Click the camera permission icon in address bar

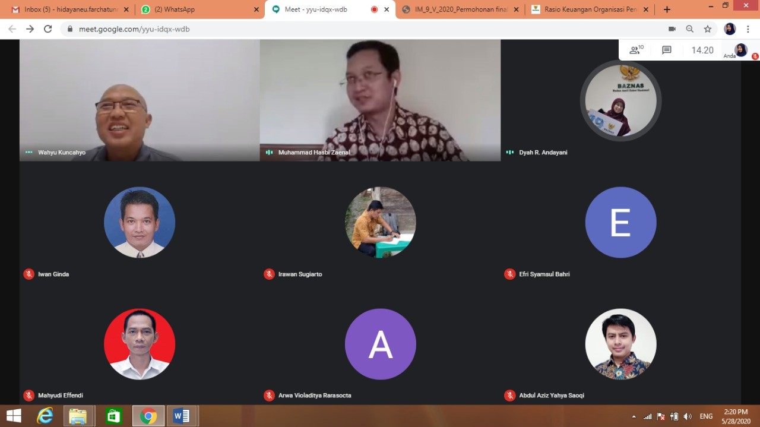point(672,29)
